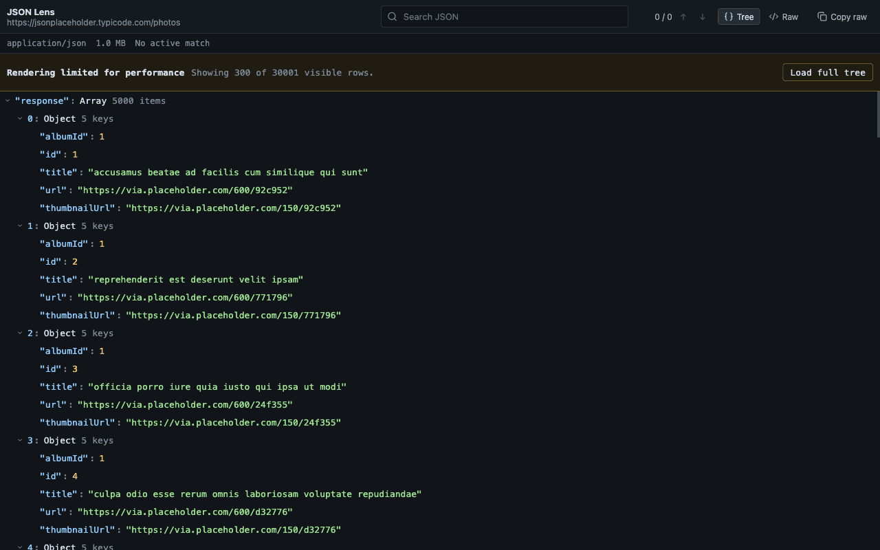Click "Showing 300 of 30001 visible rows"

tap(283, 72)
